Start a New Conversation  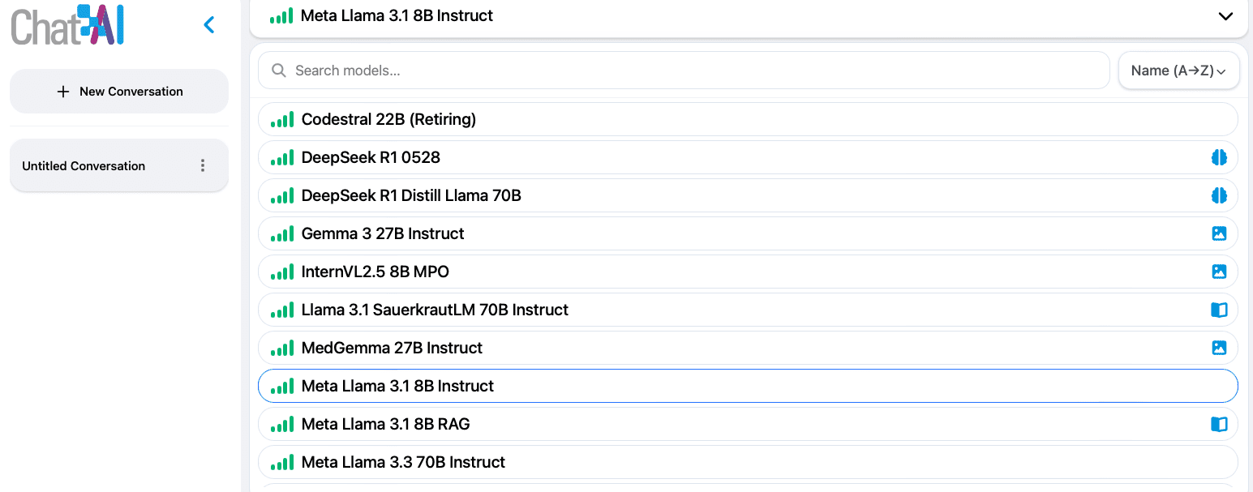pyautogui.click(x=119, y=91)
